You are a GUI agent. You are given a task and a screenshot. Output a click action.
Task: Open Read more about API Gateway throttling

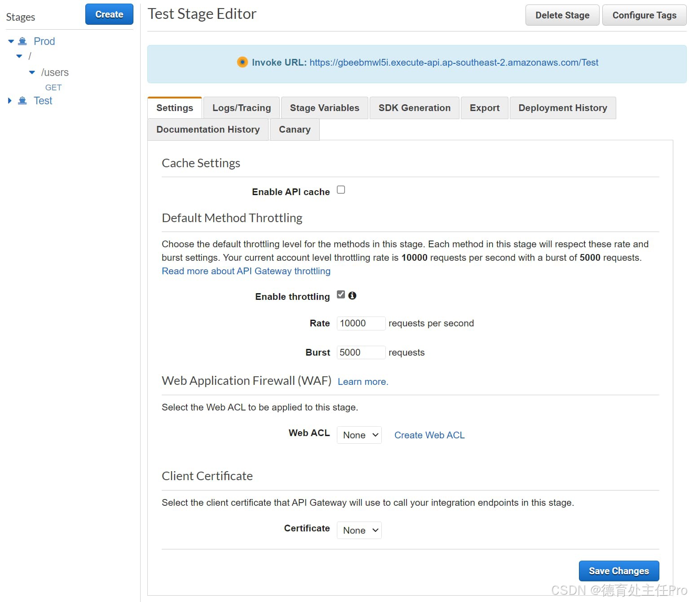click(x=246, y=271)
